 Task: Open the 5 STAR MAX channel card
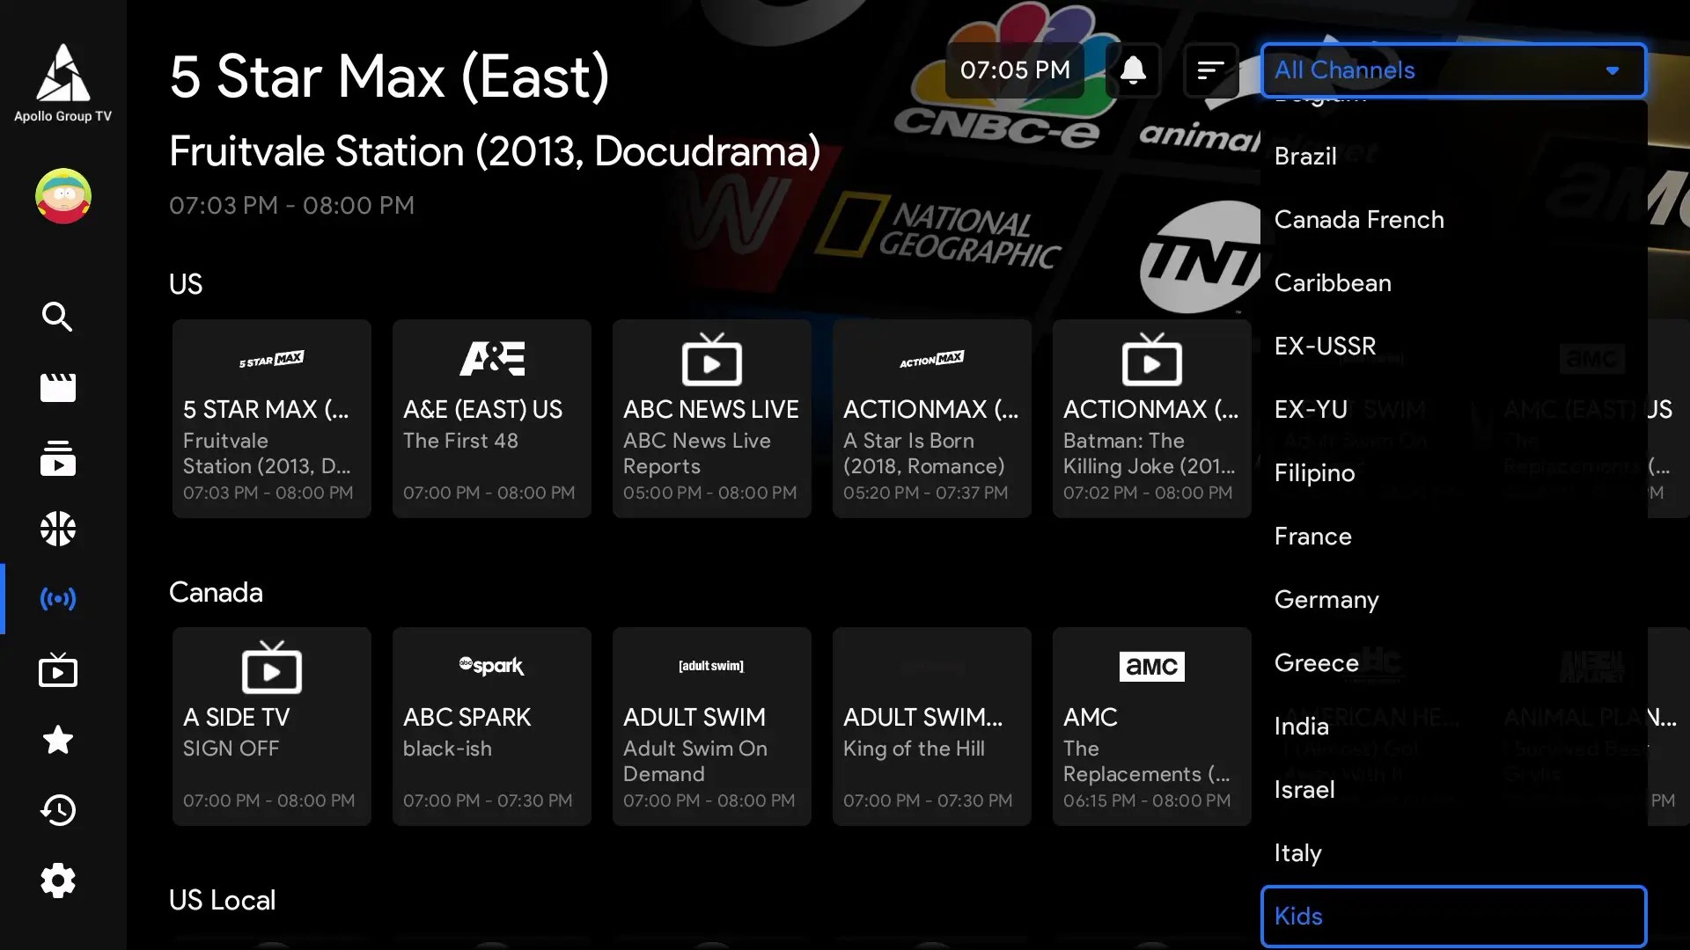[x=271, y=419]
